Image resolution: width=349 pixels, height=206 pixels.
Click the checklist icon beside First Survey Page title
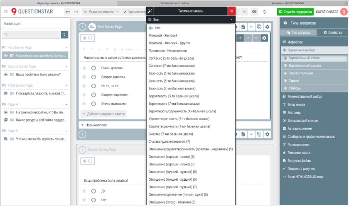coord(92,27)
